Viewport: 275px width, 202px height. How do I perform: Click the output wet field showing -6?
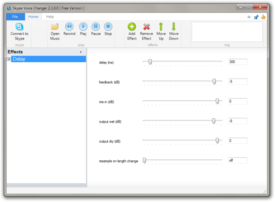point(238,121)
